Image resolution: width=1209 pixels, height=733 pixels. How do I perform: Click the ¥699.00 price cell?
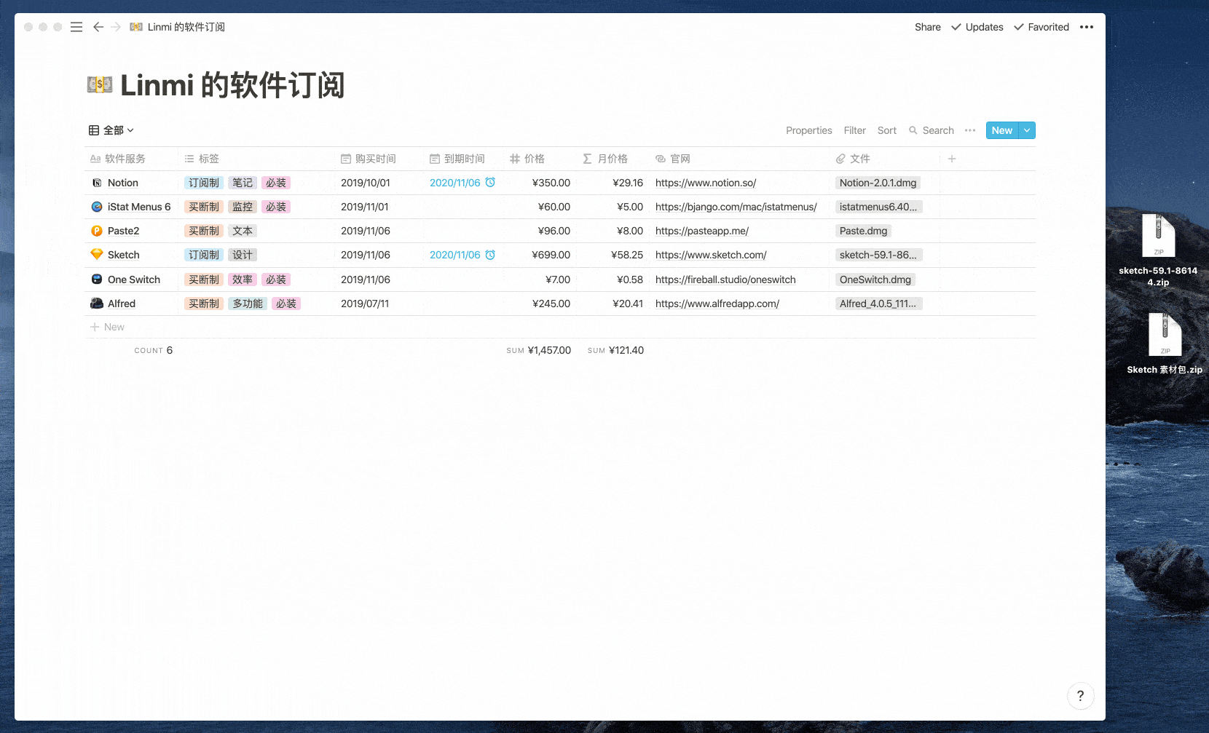pos(551,255)
